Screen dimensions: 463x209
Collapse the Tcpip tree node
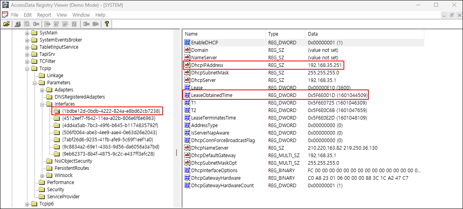pos(27,68)
